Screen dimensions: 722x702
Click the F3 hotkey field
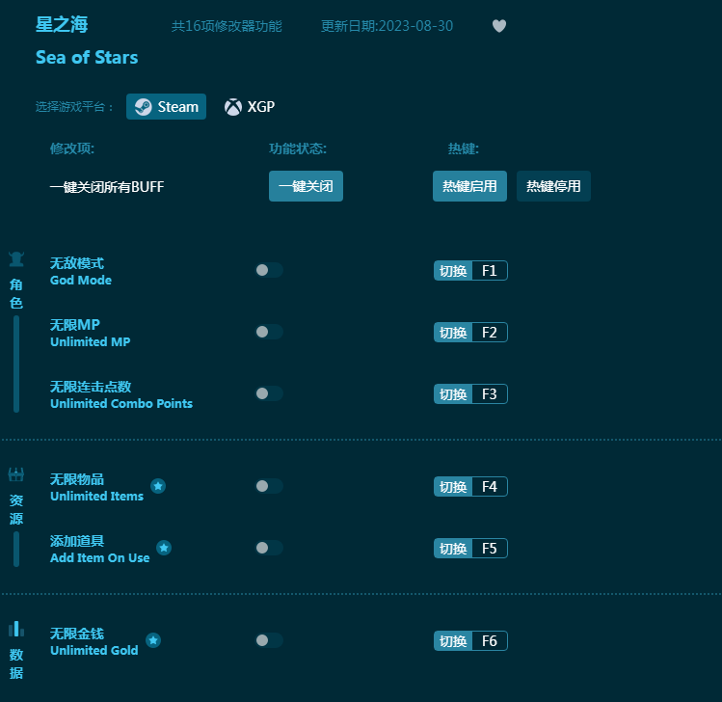click(x=490, y=393)
